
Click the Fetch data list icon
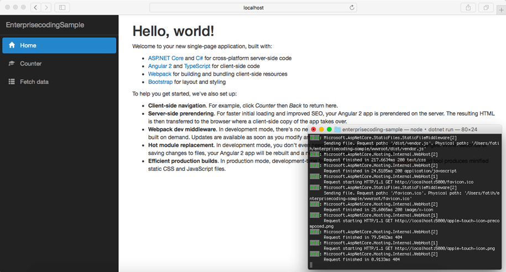(x=12, y=82)
